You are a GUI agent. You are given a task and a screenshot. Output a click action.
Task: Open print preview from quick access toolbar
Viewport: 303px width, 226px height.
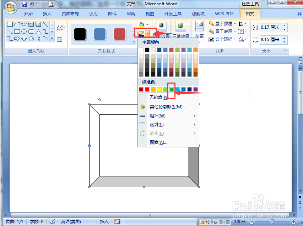[51, 4]
